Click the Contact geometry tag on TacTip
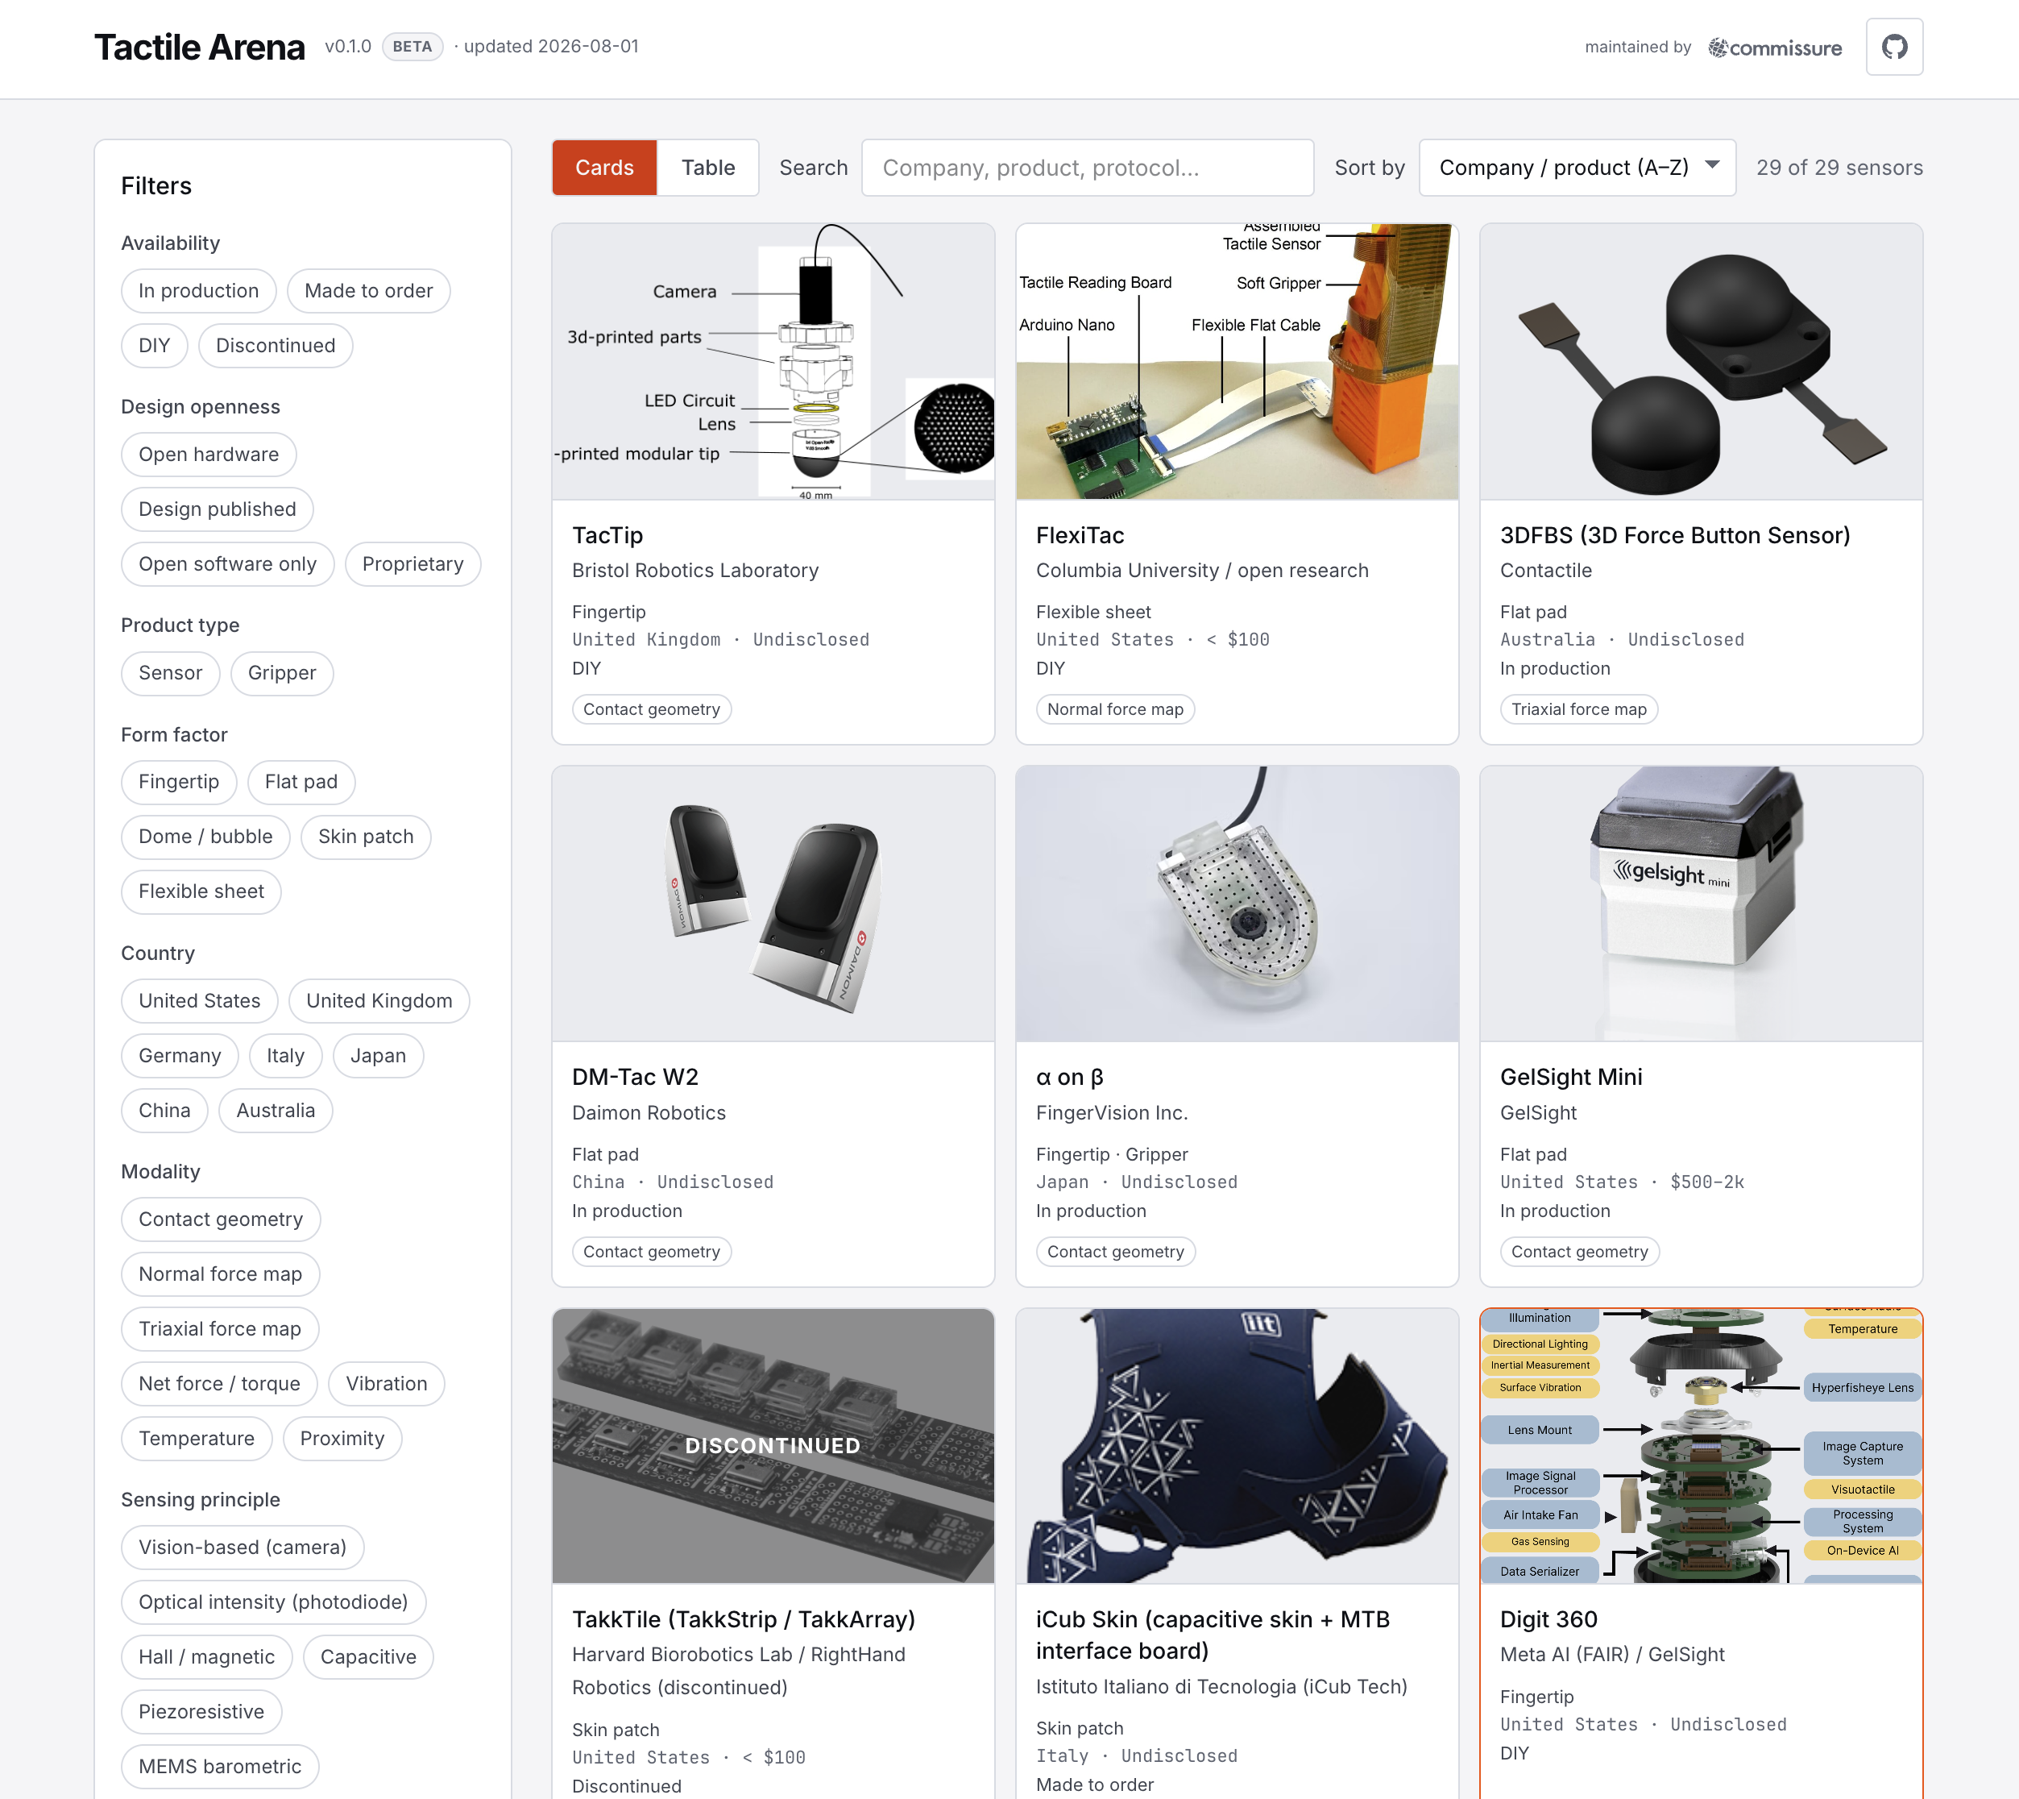2019x1799 pixels. tap(651, 710)
